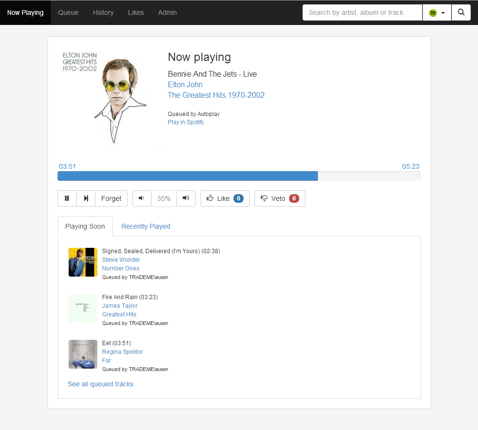Veto the current song
Image resolution: width=478 pixels, height=430 pixels.
280,198
